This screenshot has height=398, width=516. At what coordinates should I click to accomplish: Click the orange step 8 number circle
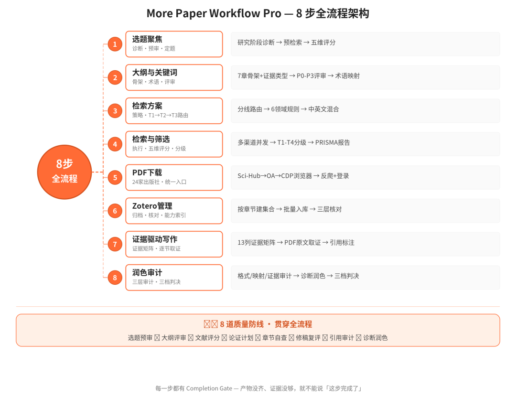(x=115, y=278)
